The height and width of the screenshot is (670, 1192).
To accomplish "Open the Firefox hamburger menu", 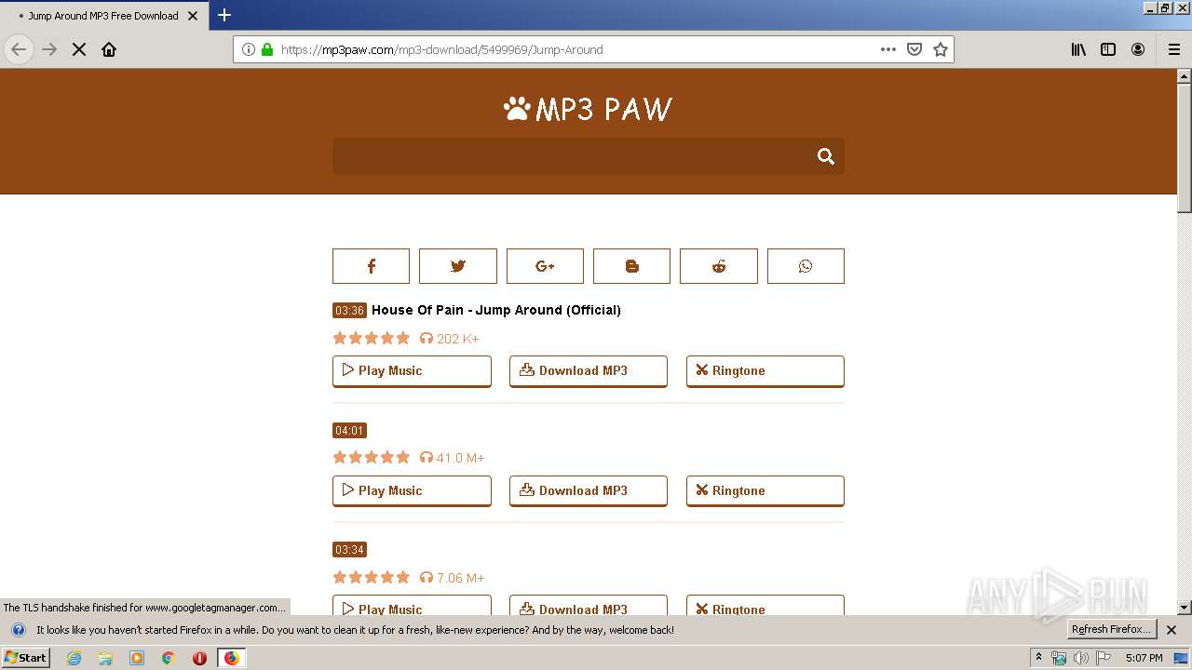I will [1173, 49].
